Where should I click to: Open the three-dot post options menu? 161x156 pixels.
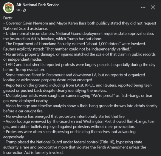click(x=143, y=7)
